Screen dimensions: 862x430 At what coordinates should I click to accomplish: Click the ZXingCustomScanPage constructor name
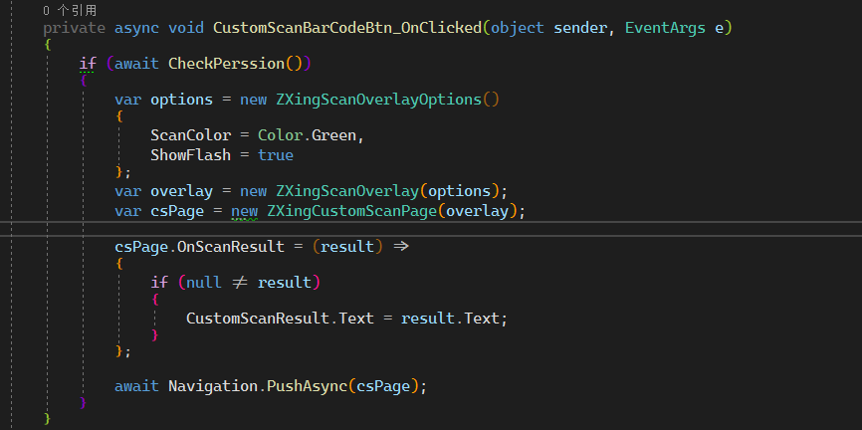(351, 211)
